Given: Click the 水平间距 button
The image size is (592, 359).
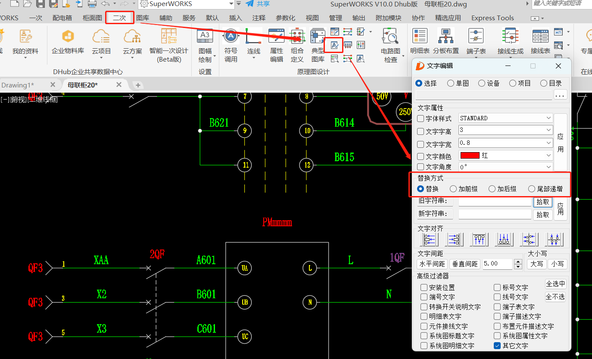Looking at the screenshot, I should coord(432,264).
